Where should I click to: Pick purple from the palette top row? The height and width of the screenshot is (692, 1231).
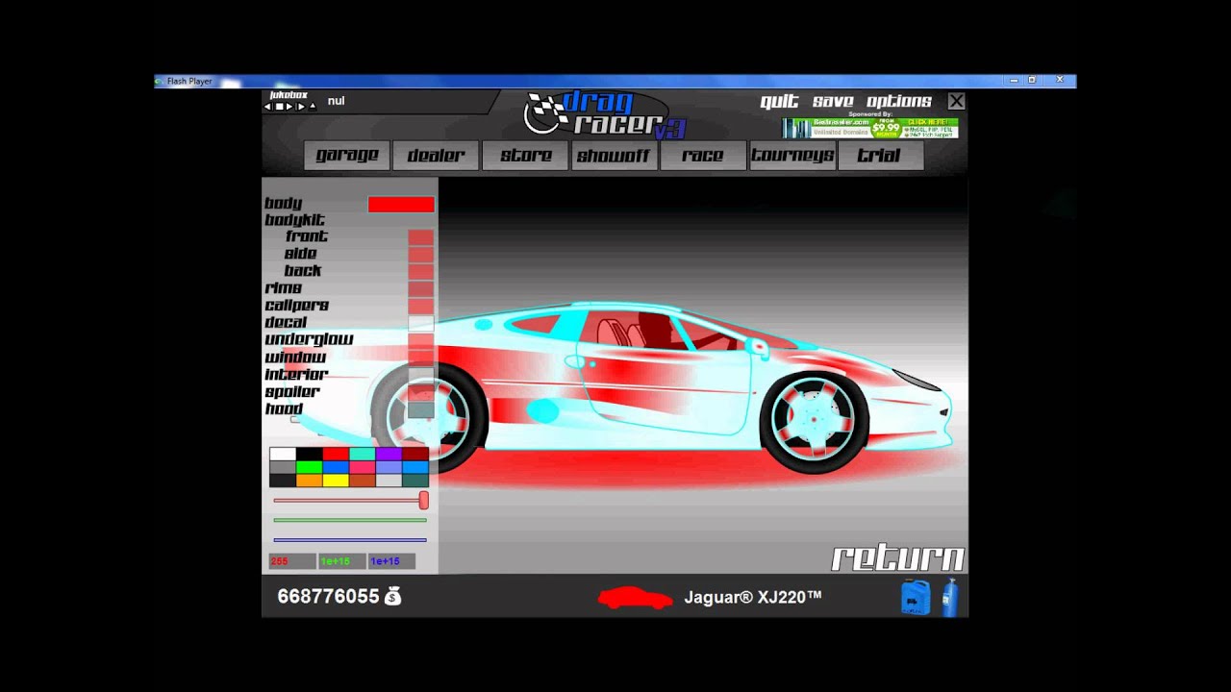tap(389, 454)
